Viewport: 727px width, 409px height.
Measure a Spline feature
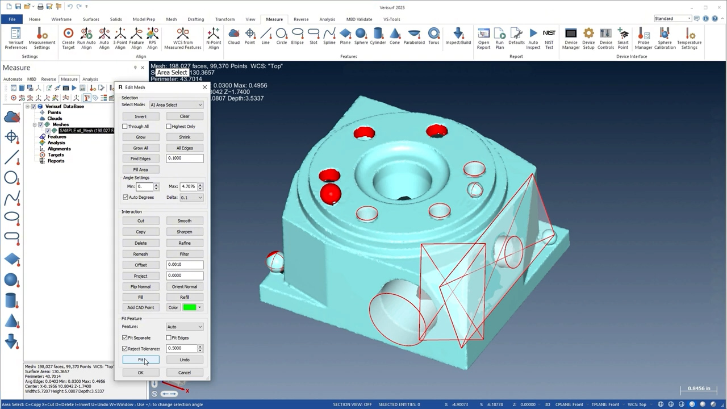pos(329,36)
